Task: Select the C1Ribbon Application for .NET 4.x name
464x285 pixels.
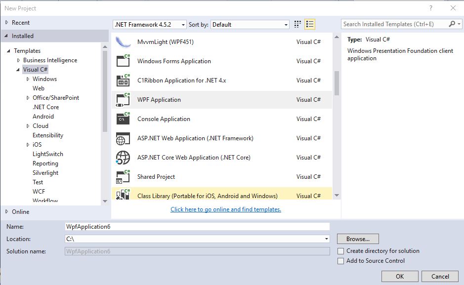Action: [182, 81]
